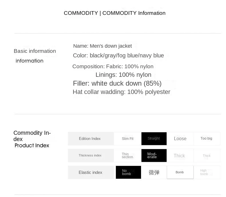Screen dimensions: 226x197
Task: Pick the Loose edition option
Action: (x=180, y=139)
